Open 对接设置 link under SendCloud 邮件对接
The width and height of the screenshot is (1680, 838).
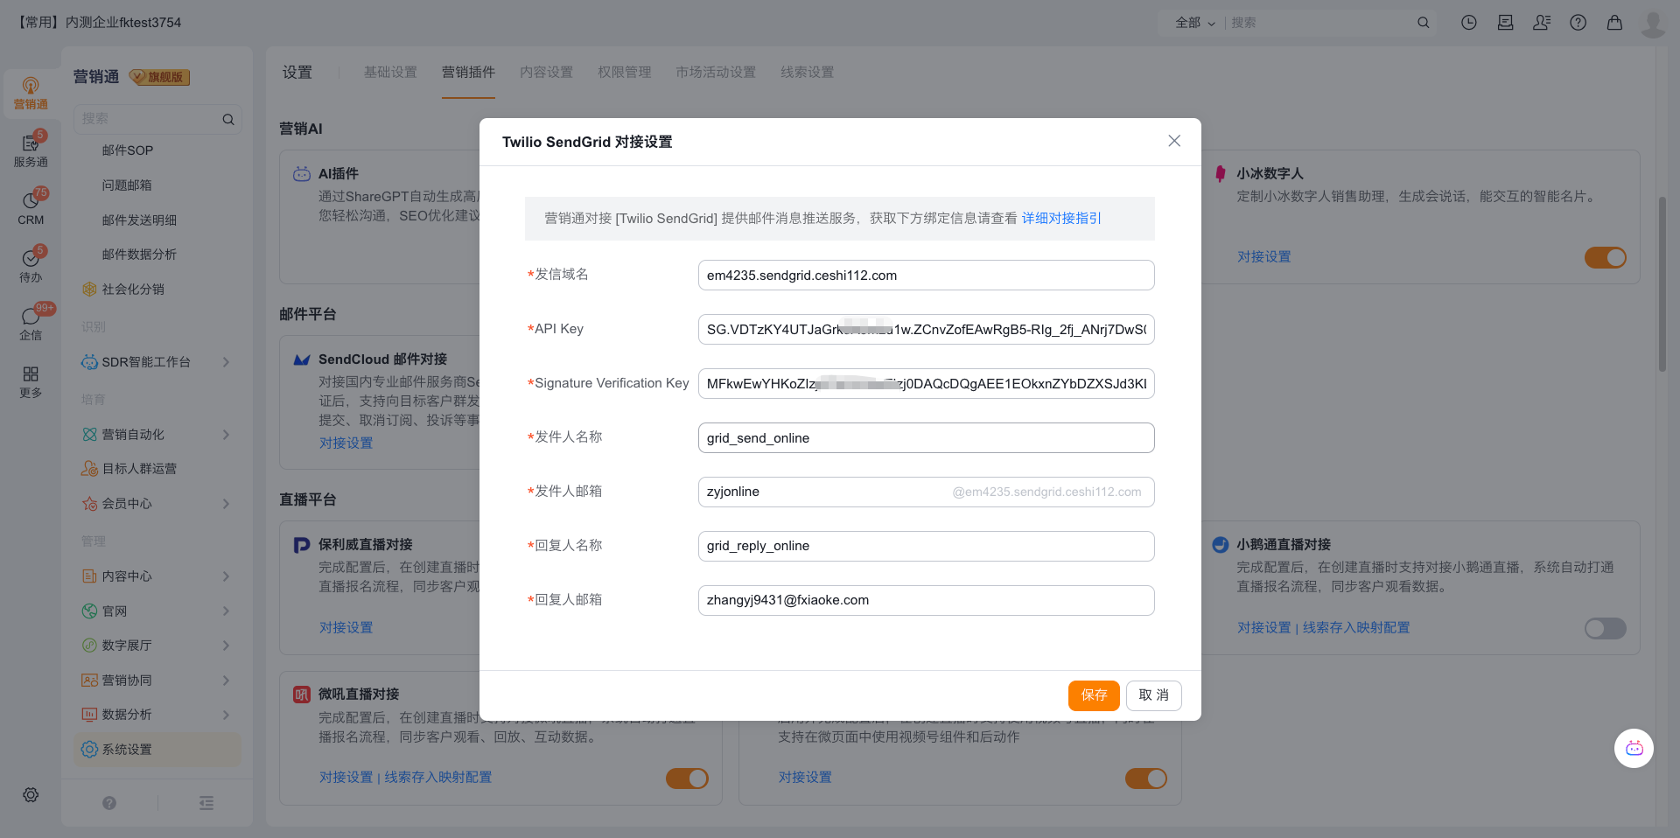[x=346, y=443]
